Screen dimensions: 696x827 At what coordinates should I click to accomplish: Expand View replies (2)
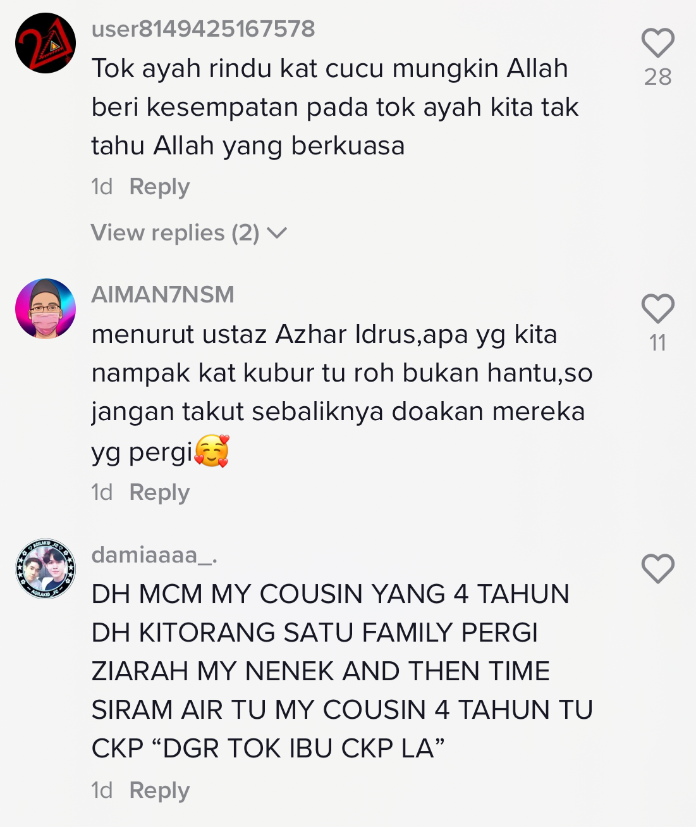(x=188, y=233)
